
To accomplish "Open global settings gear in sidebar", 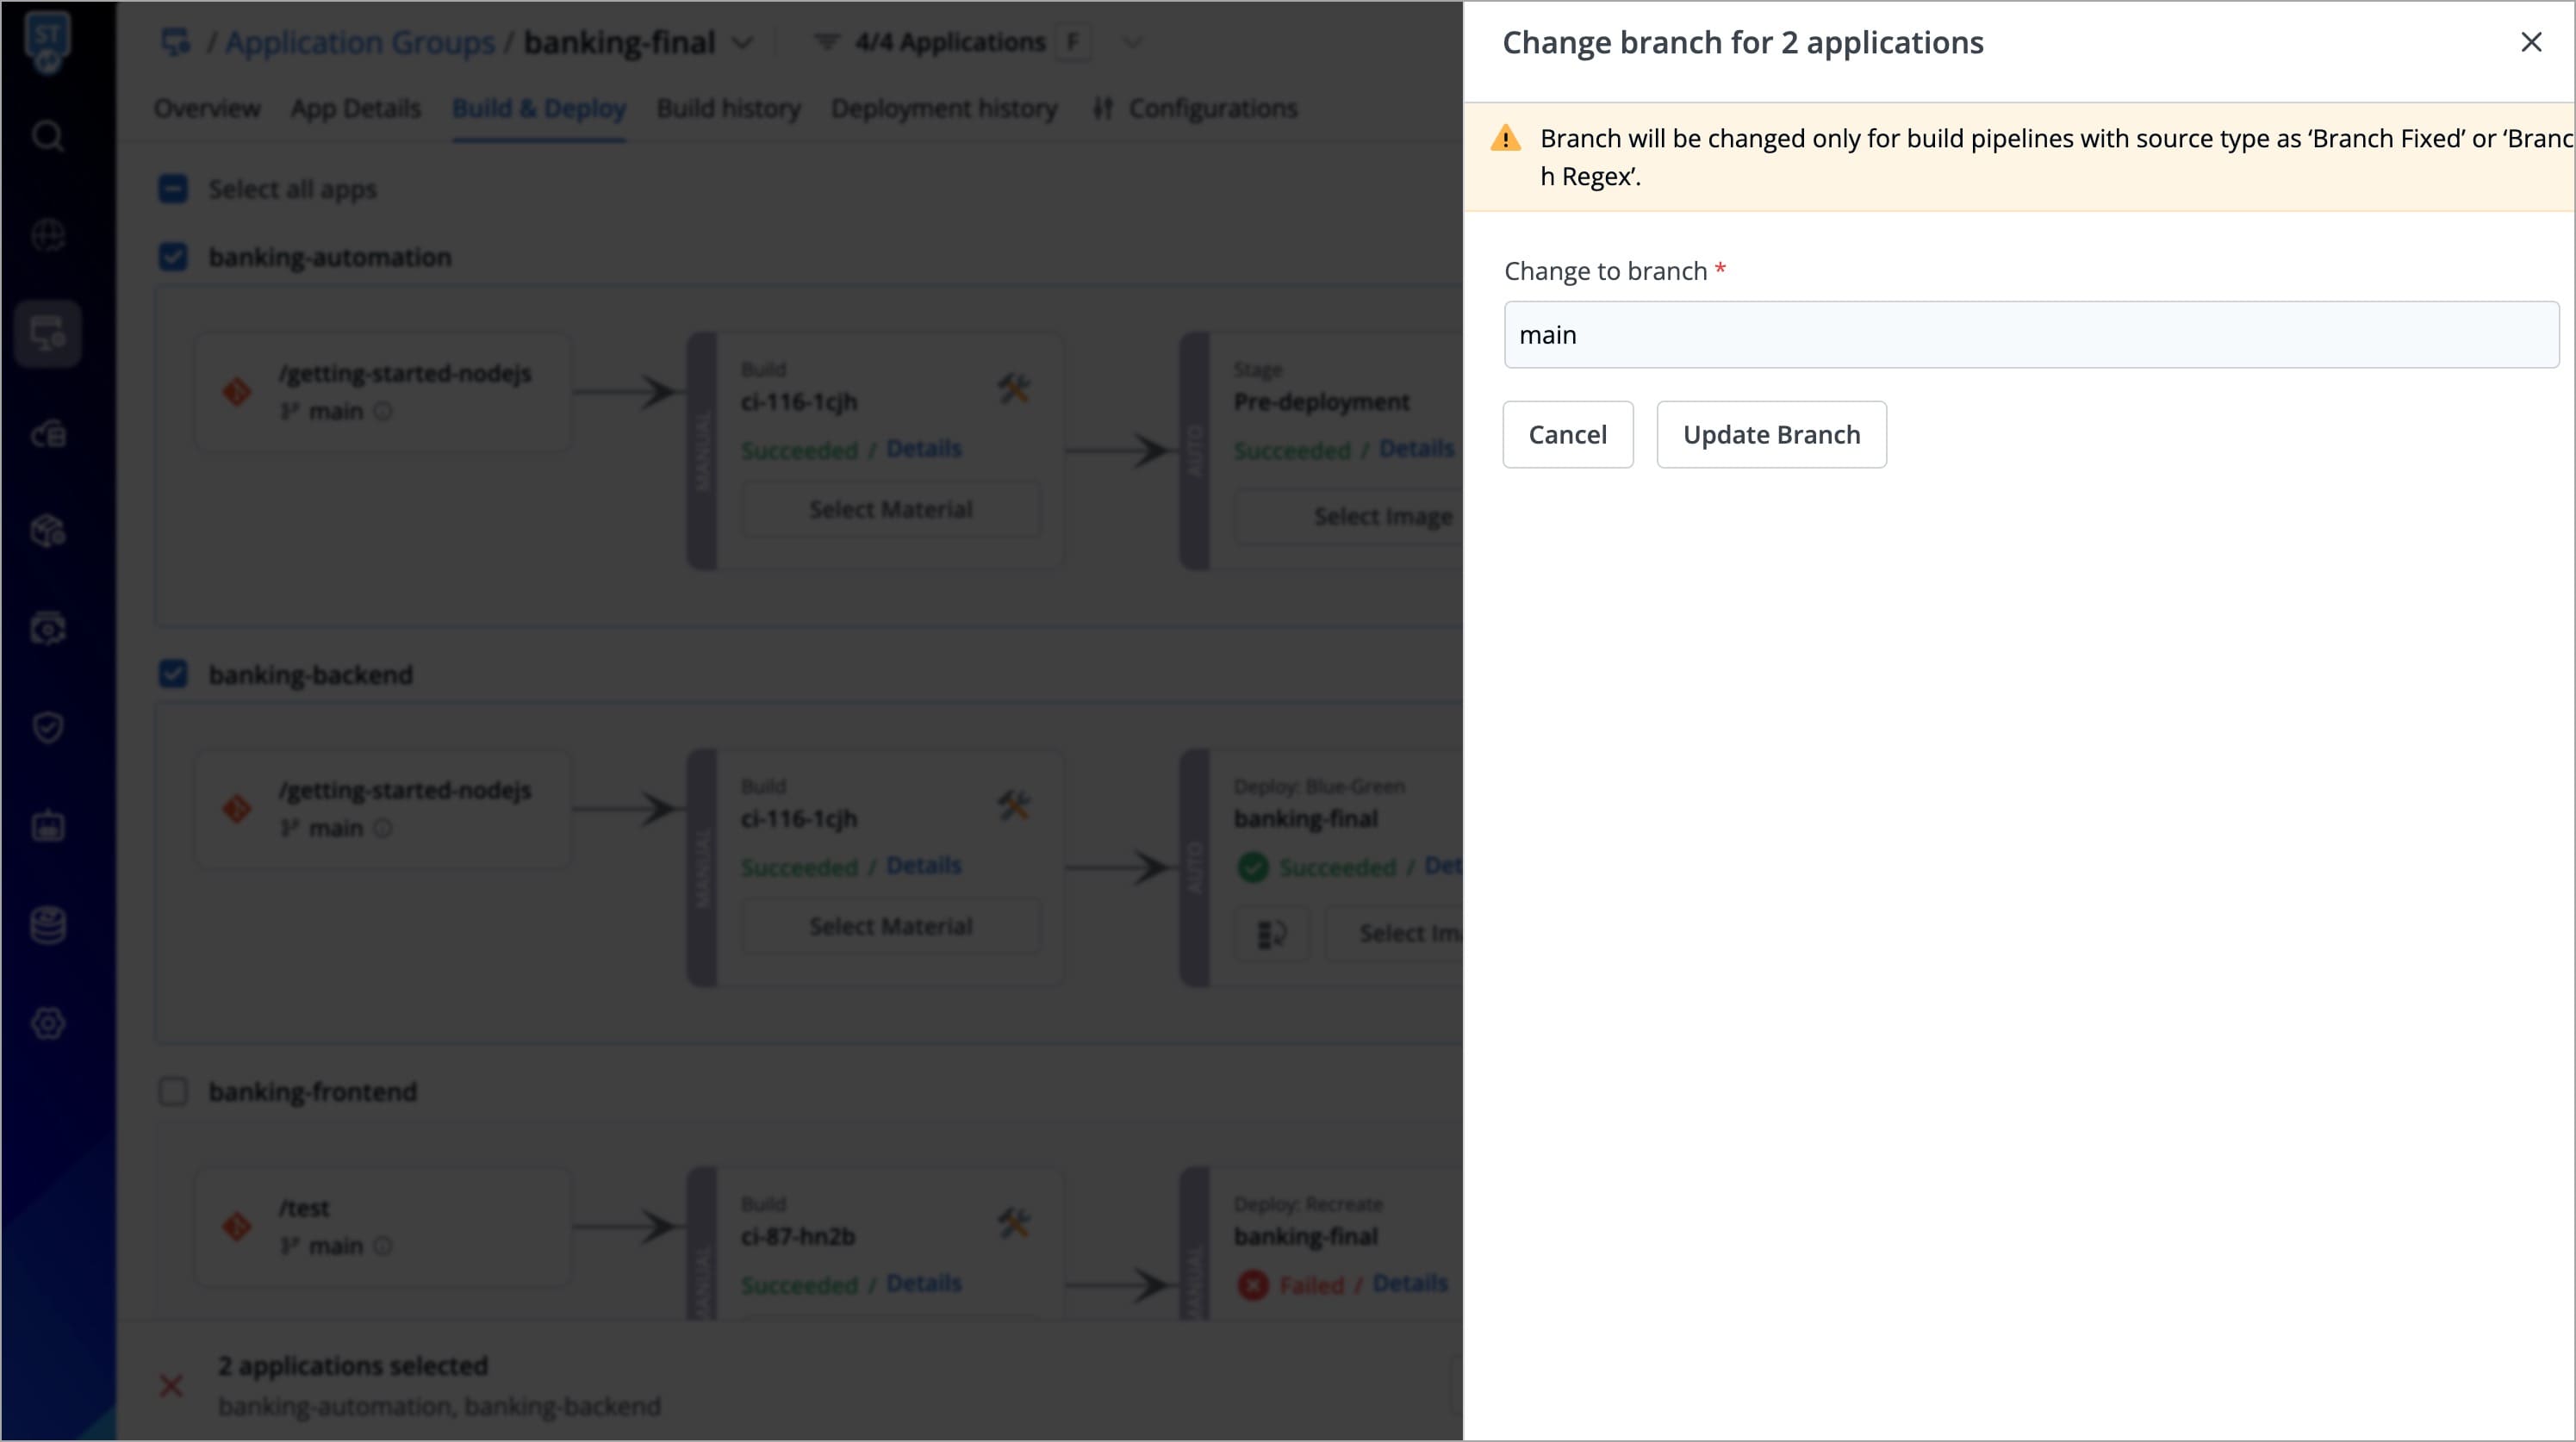I will coord(47,1023).
